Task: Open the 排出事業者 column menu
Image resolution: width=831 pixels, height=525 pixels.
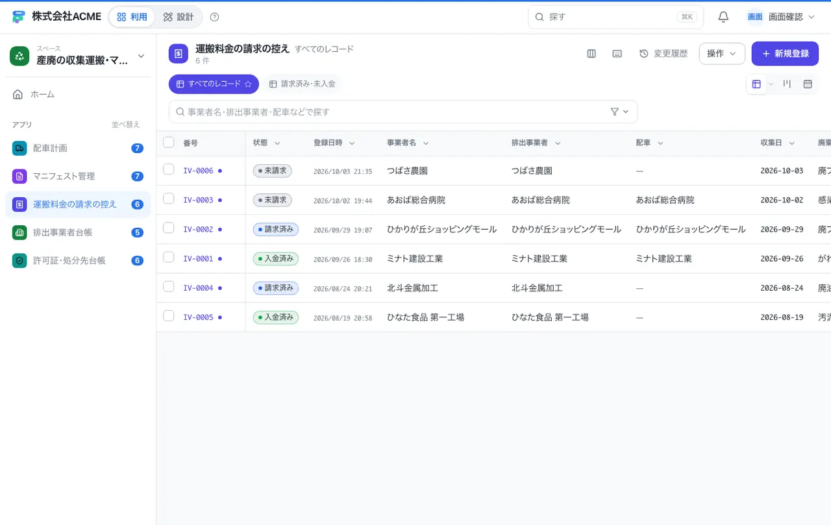Action: (x=558, y=143)
